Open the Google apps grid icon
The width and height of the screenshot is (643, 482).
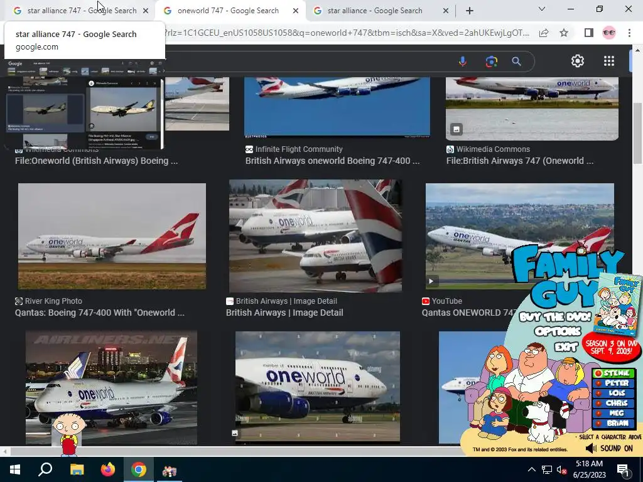(x=609, y=61)
